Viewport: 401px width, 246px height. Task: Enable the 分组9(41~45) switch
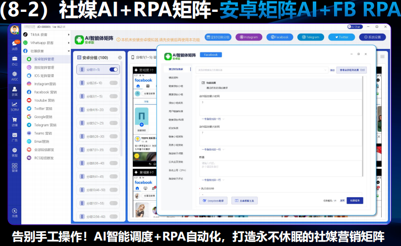click(114, 176)
